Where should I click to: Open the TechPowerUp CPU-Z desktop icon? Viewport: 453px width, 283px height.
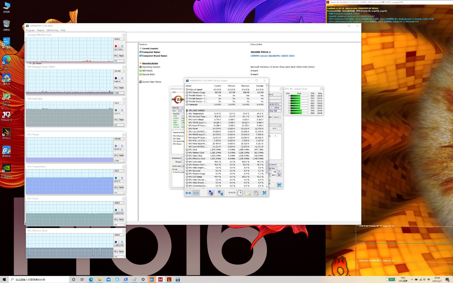pyautogui.click(x=7, y=99)
